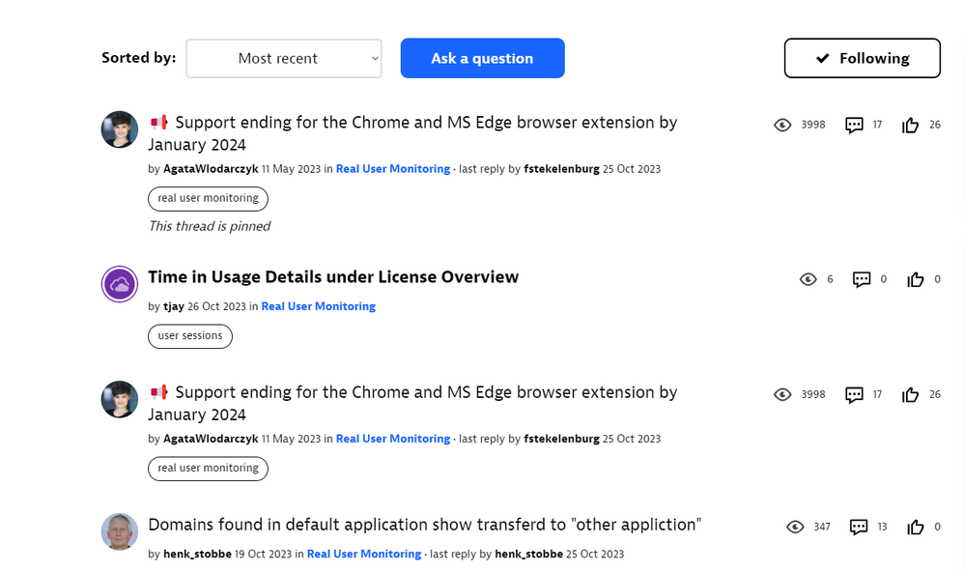This screenshot has height=572, width=964.
Task: Click comments icon on Domains found thread
Action: click(859, 527)
